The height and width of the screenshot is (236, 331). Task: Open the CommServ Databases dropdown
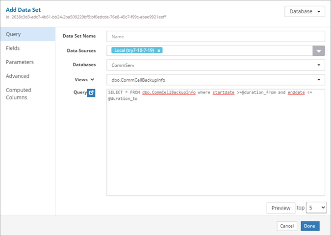pos(216,65)
